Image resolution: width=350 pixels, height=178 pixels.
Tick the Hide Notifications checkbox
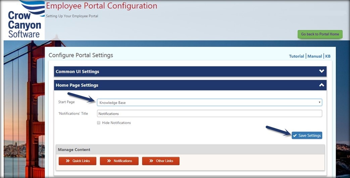[99, 123]
